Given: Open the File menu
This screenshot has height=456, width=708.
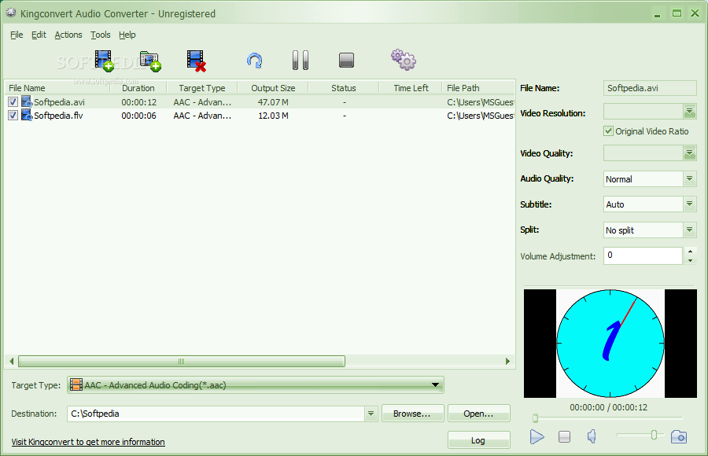Looking at the screenshot, I should 17,35.
